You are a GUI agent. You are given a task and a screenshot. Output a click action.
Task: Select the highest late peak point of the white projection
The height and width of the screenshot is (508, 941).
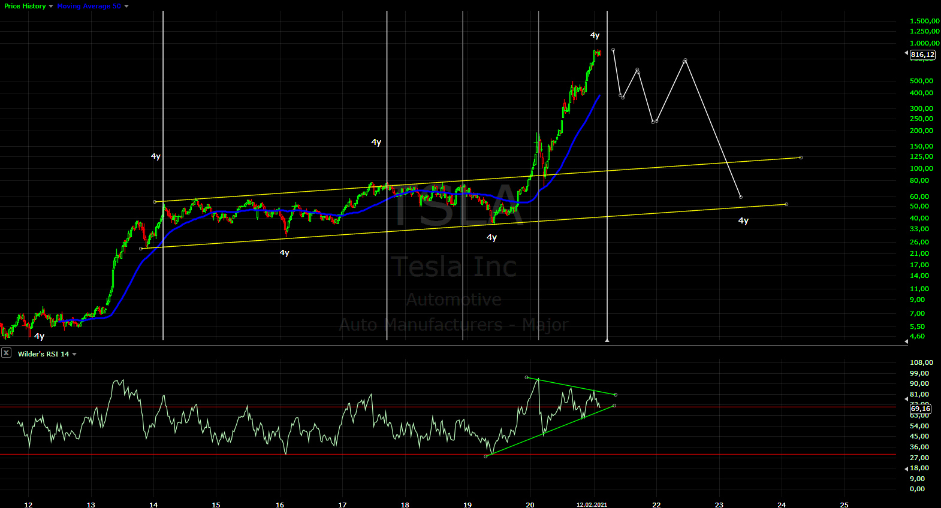(685, 61)
